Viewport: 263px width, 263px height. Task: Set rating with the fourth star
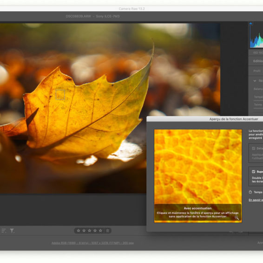(x=95, y=230)
